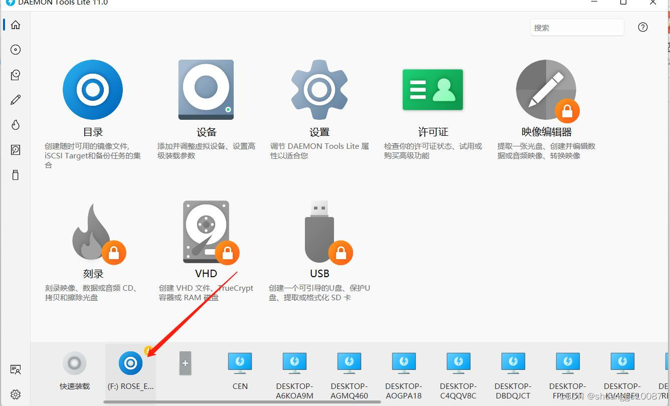
Task: Open the Home view in the sidebar
Action: pos(16,25)
